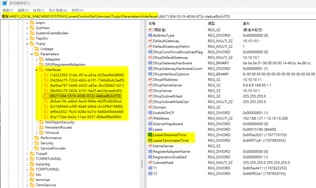Click the T1 DWORD value icon
The height and width of the screenshot is (188, 316).
150,168
